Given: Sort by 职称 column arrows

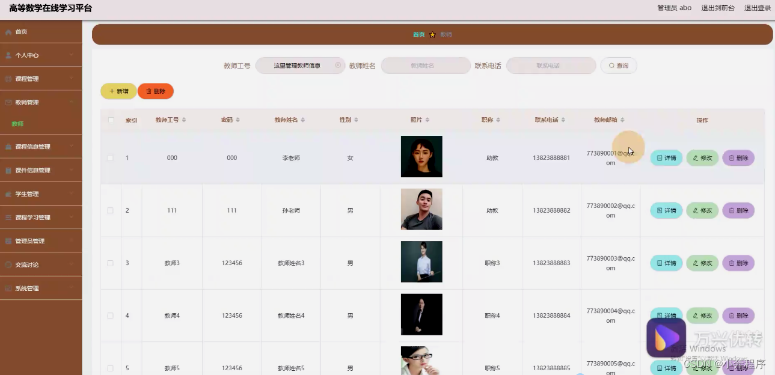Looking at the screenshot, I should click(x=498, y=120).
